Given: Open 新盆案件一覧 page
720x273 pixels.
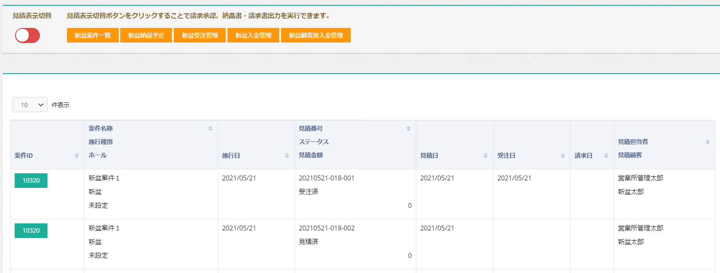Looking at the screenshot, I should tap(93, 35).
